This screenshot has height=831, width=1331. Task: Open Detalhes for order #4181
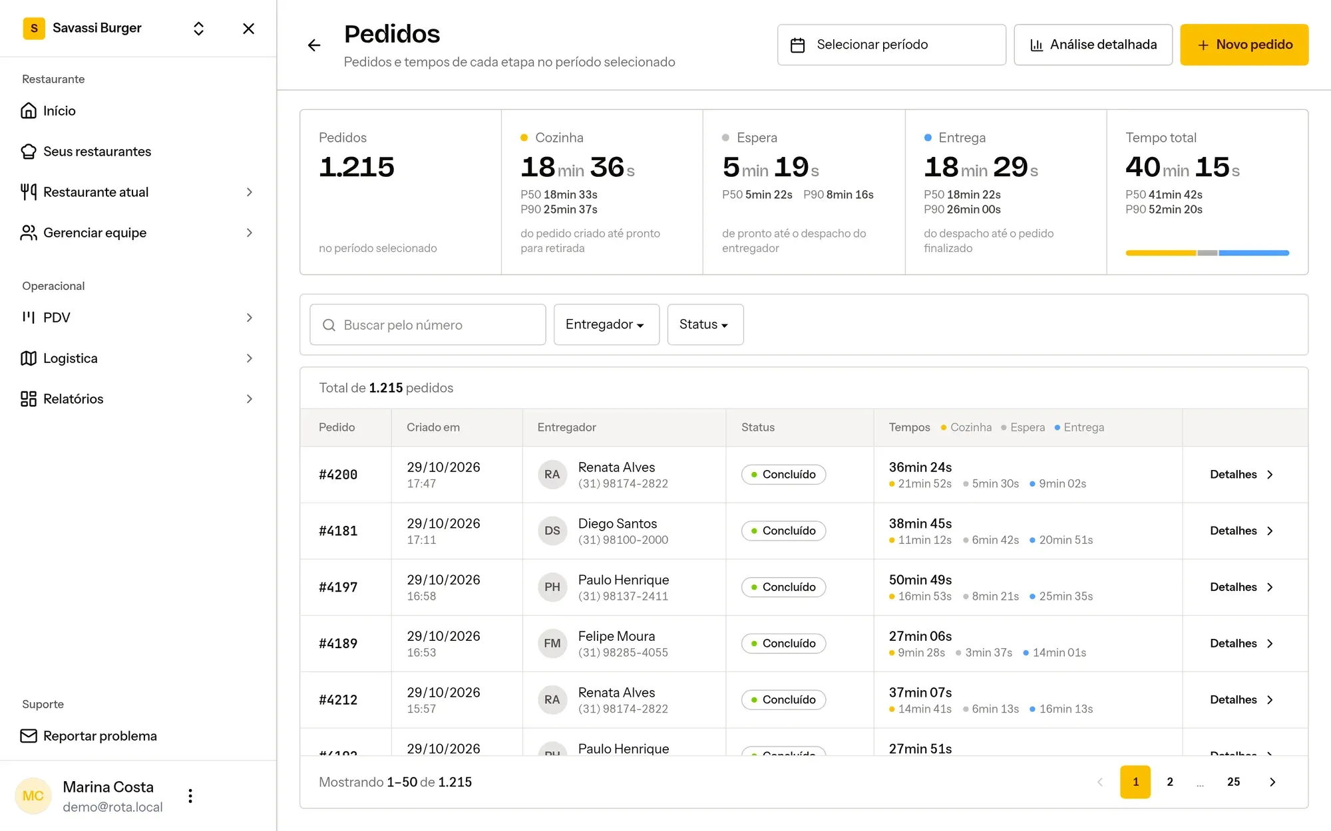click(1242, 531)
